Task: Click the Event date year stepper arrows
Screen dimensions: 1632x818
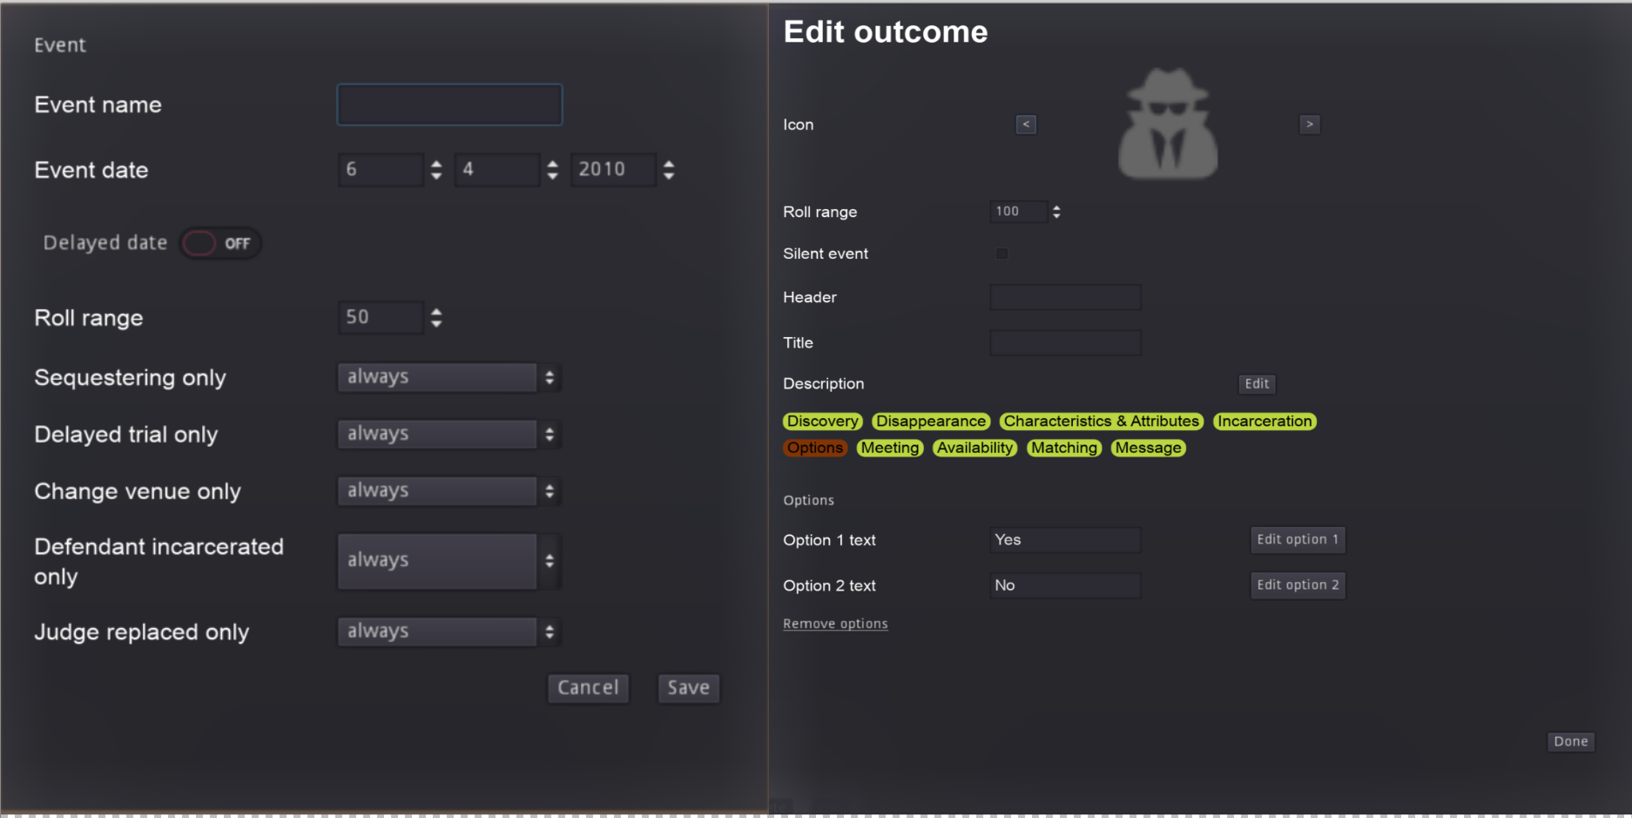Action: coord(668,170)
